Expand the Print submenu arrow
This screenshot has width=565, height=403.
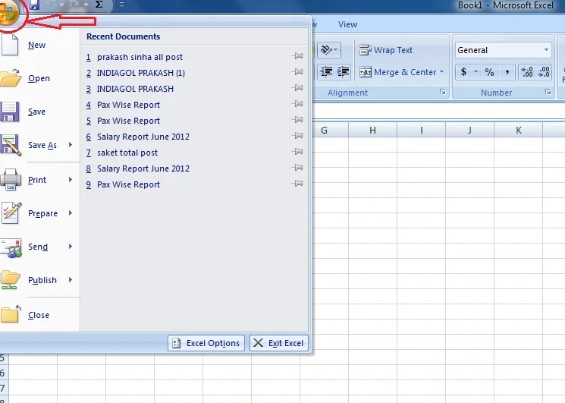pyautogui.click(x=71, y=180)
